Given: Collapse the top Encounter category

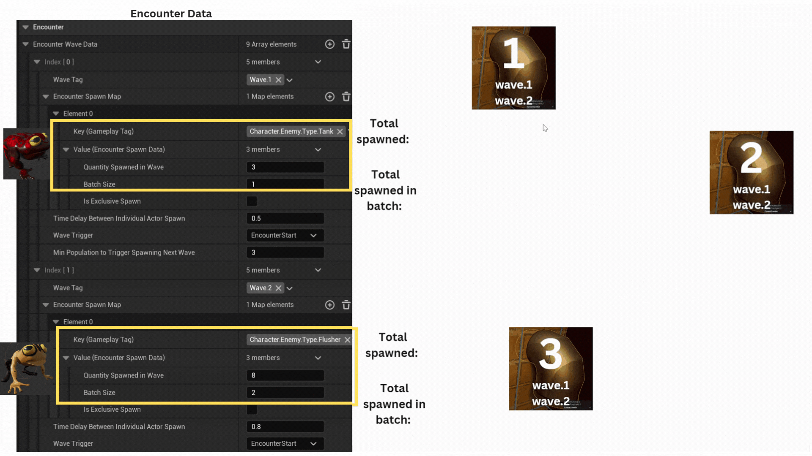Looking at the screenshot, I should click(26, 27).
